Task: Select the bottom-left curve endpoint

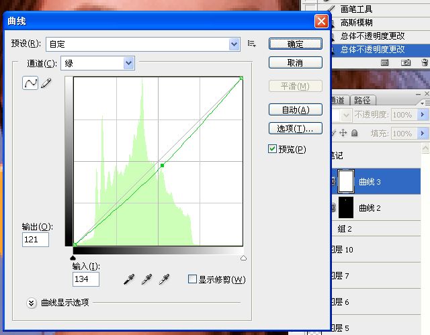Action: [x=75, y=244]
